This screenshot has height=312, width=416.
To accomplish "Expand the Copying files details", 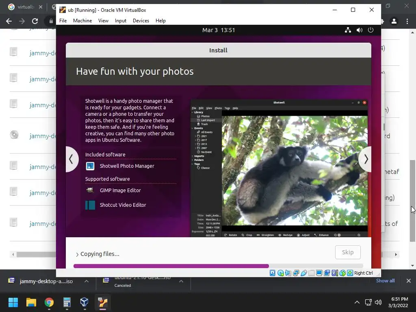I will coord(77,254).
